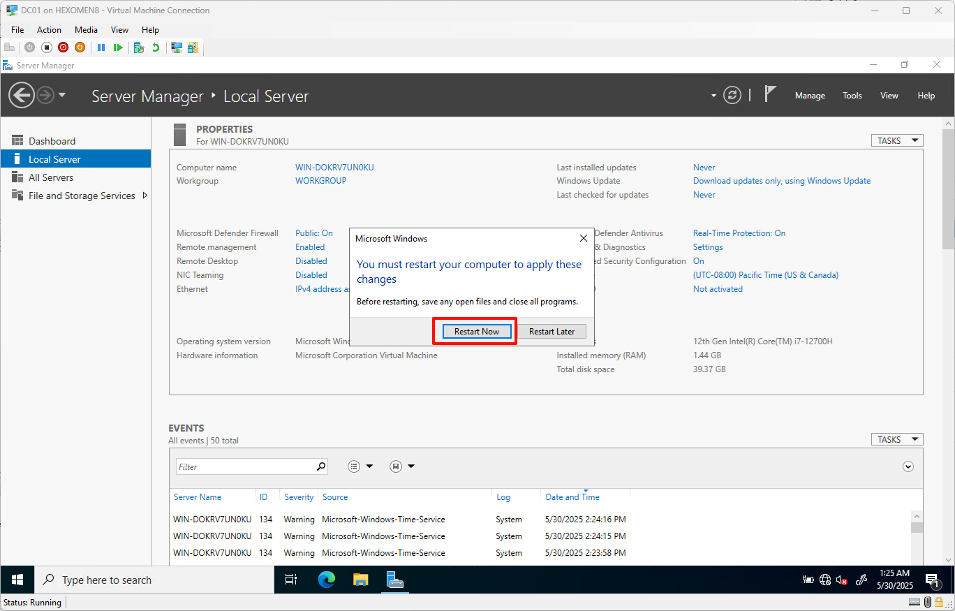The image size is (955, 611).
Task: Pause the virtual machine from the toolbar
Action: pos(101,47)
